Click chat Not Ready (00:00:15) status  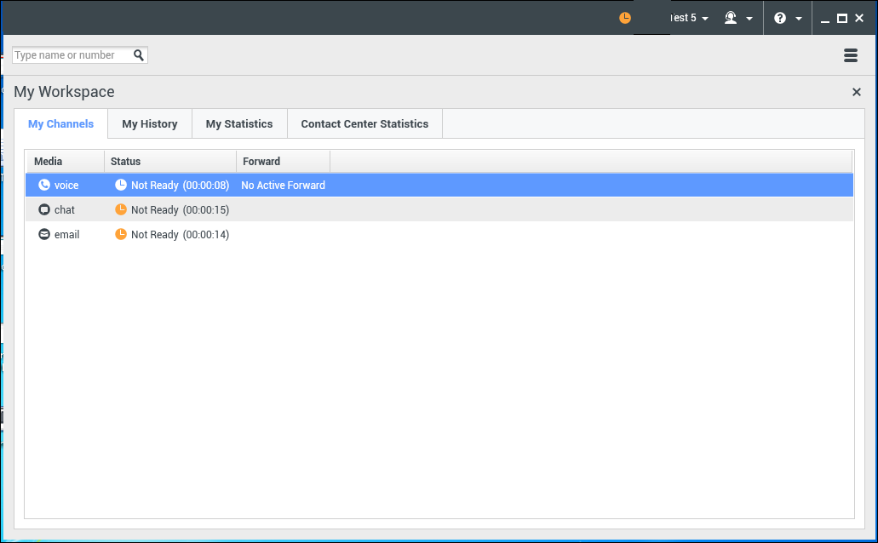click(180, 210)
